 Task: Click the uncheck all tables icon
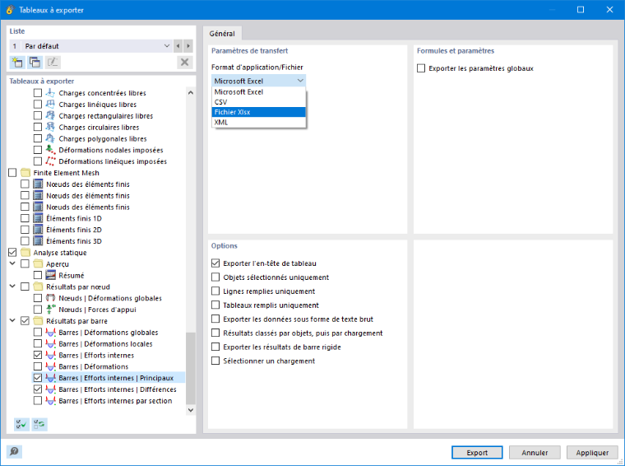coord(39,425)
